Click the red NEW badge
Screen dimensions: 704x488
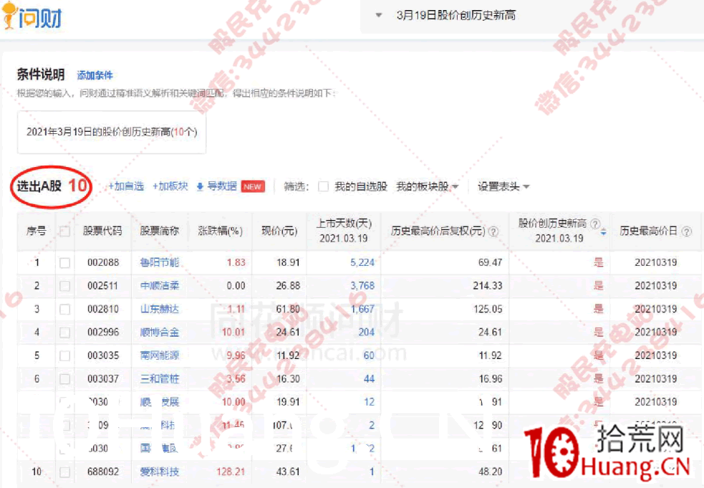coord(253,186)
